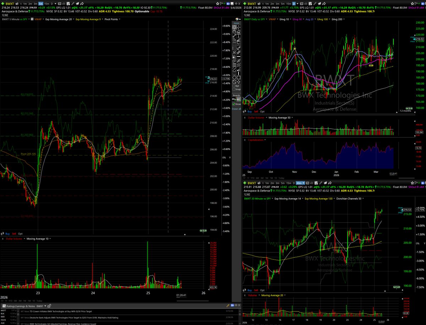Enable the Snap checkbox in drawing palette

pyautogui.click(x=234, y=89)
